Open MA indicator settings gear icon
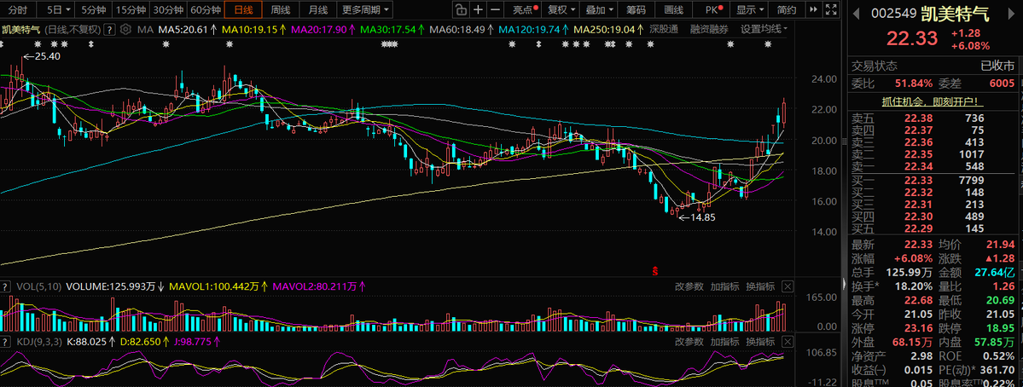Screen dimensions: 1023x387 (x=125, y=29)
